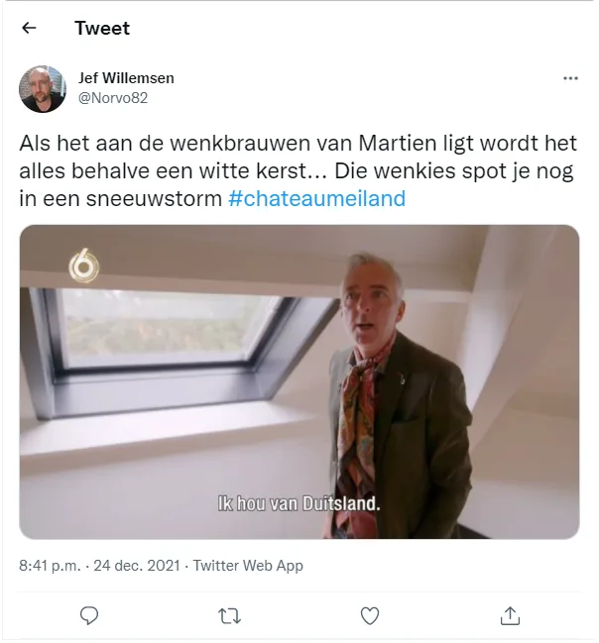Open the three-dot more options menu
The height and width of the screenshot is (643, 599).
tap(570, 78)
